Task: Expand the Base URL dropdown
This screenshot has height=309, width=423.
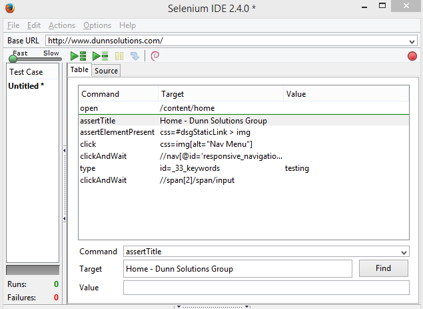Action: (412, 41)
